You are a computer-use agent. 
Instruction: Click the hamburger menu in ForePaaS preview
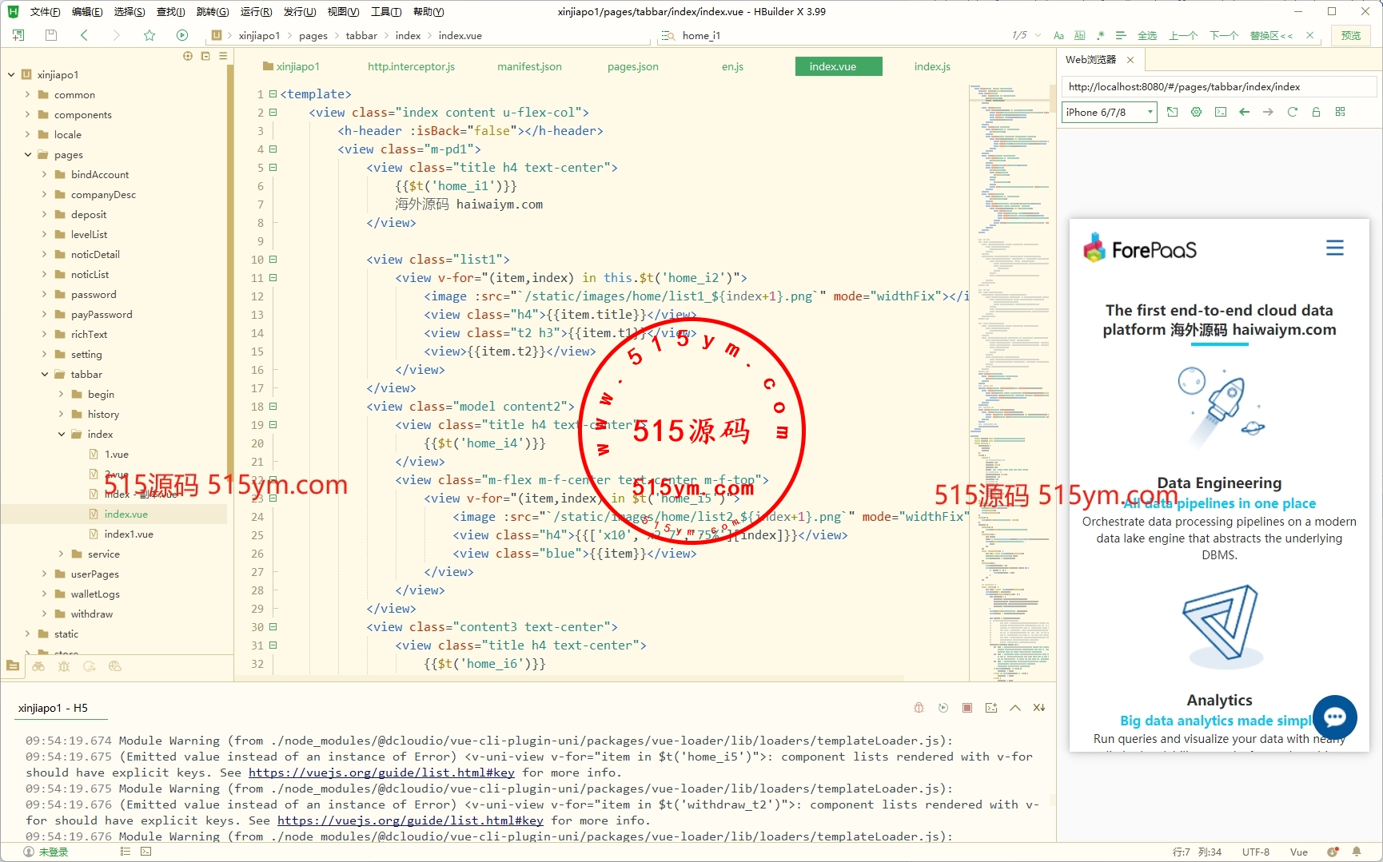[1334, 248]
